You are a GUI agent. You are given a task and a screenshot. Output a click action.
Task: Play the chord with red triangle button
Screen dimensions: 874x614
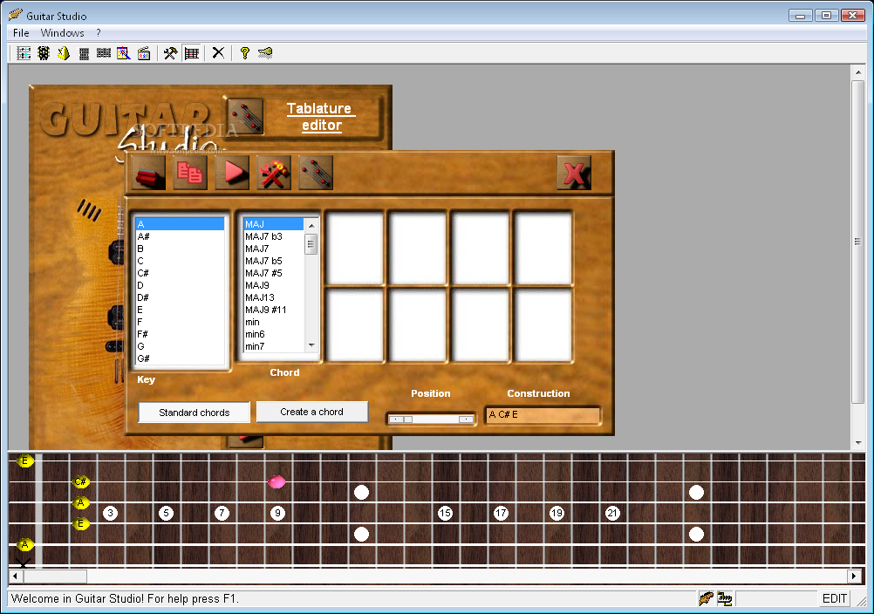click(x=232, y=173)
